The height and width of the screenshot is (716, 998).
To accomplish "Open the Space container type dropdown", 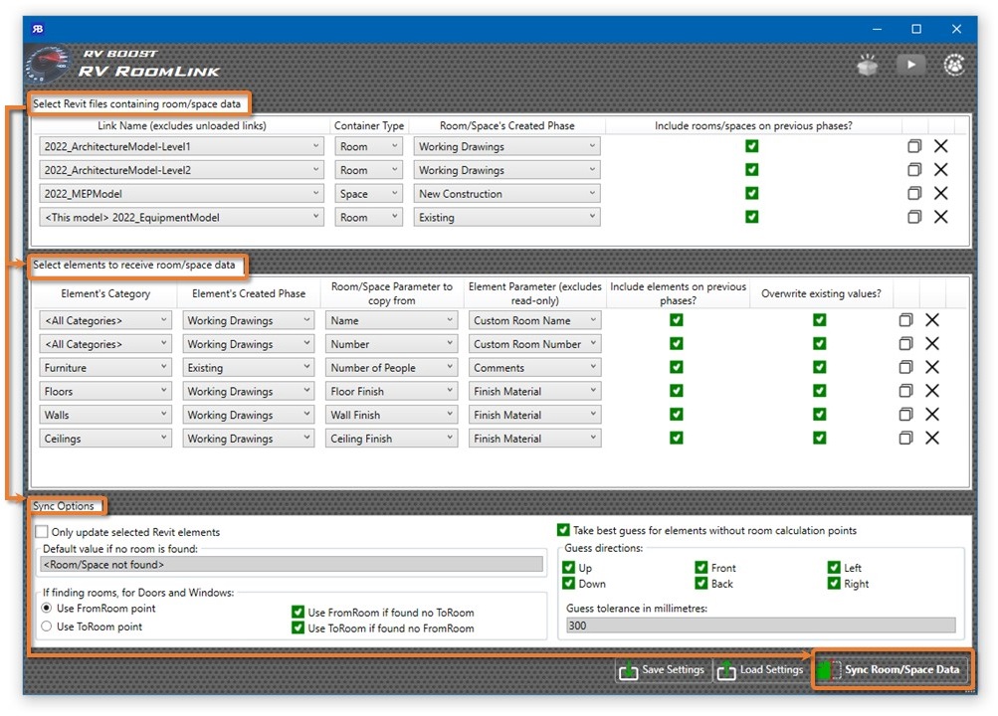I will coord(368,193).
